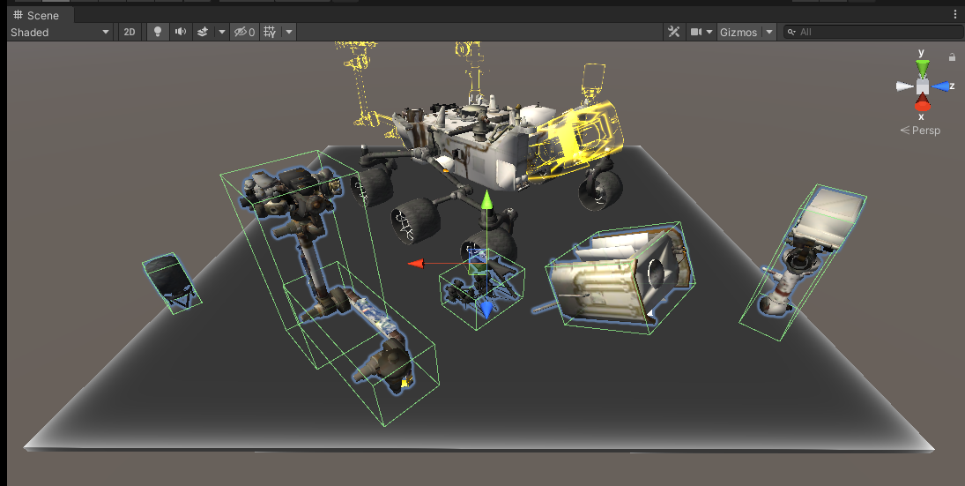Click the orientation gizmo center cube
Image resolution: width=965 pixels, height=486 pixels.
(x=922, y=86)
